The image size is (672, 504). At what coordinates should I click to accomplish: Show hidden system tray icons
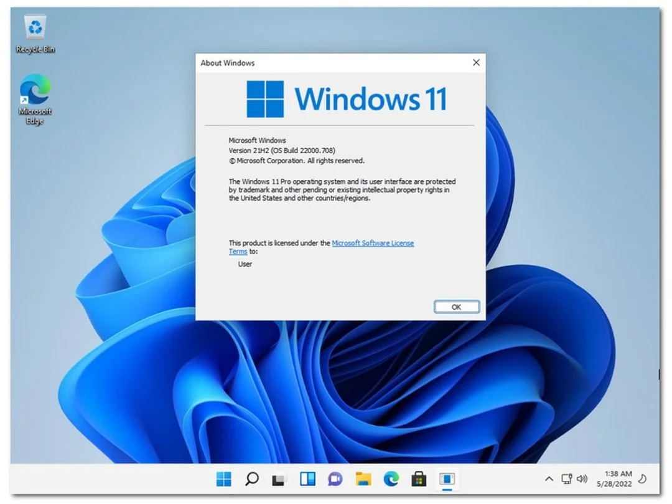click(x=549, y=478)
